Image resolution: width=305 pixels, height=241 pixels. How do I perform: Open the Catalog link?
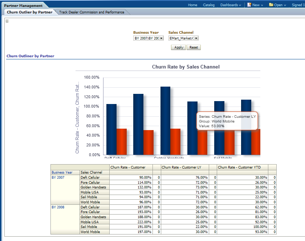point(209,5)
